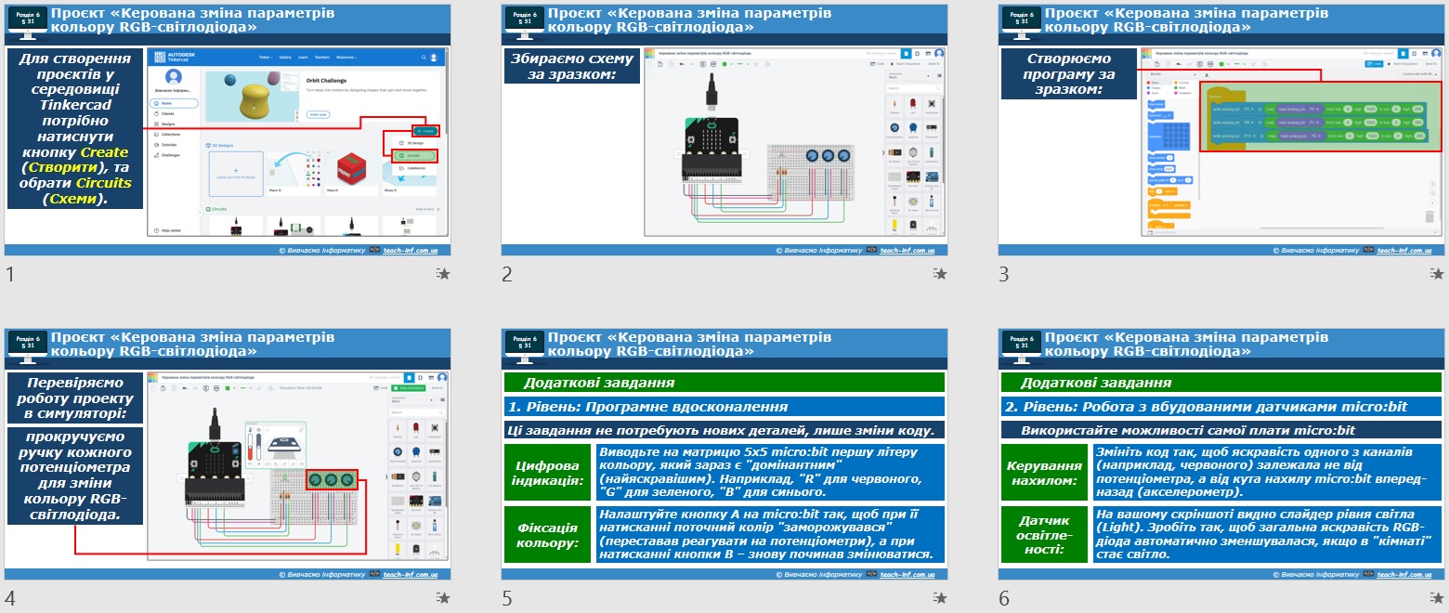Click the highlighted potentiometers on slide 4

click(x=331, y=480)
